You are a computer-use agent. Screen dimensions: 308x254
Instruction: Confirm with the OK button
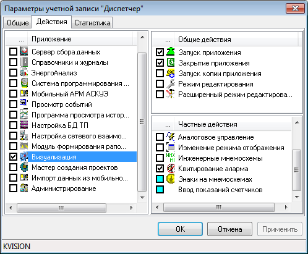180,229
